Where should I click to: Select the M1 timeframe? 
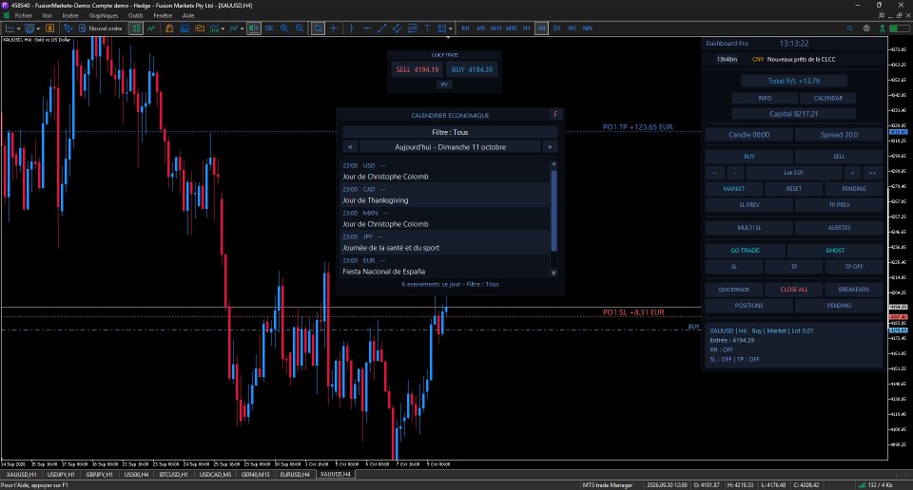click(x=465, y=28)
